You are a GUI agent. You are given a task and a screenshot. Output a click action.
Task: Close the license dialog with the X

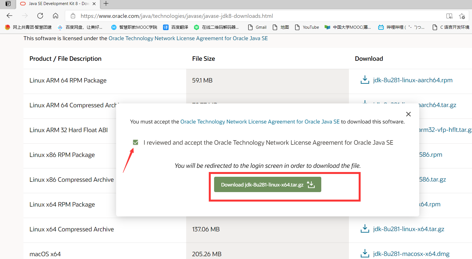pos(408,114)
